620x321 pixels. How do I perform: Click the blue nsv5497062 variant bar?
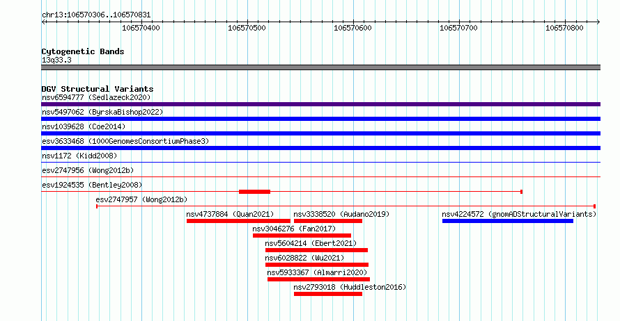tap(320, 119)
